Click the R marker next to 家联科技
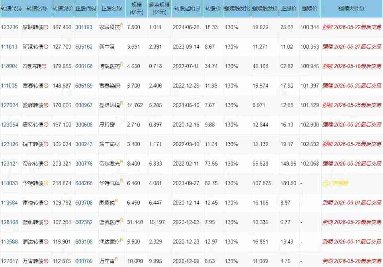This screenshot has height=267, width=383. (x=122, y=25)
